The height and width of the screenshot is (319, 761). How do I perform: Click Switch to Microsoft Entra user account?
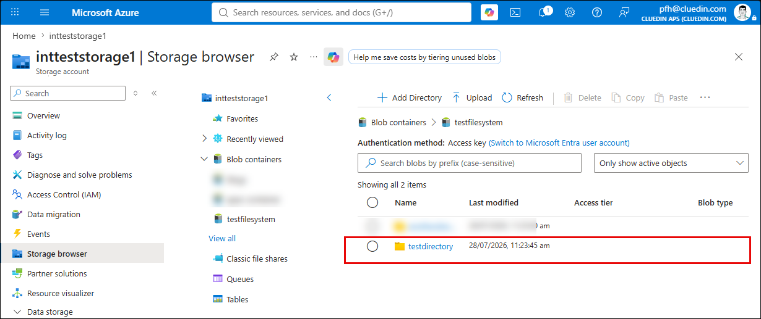[x=559, y=143]
